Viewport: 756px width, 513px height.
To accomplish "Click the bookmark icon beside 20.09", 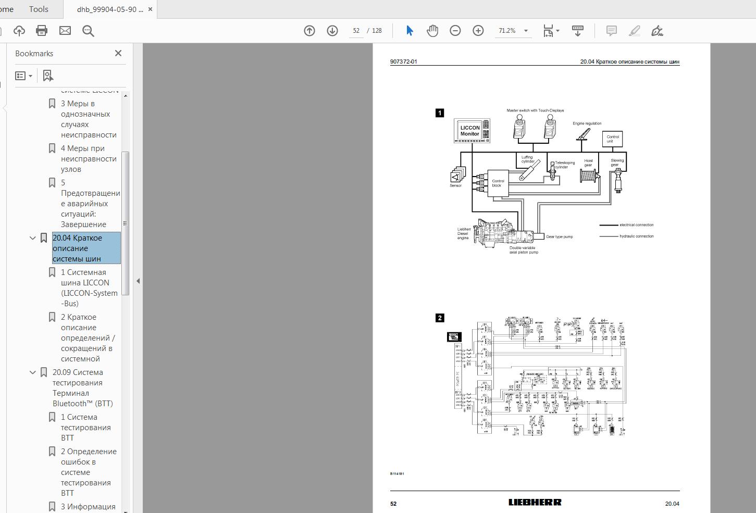I will (44, 372).
